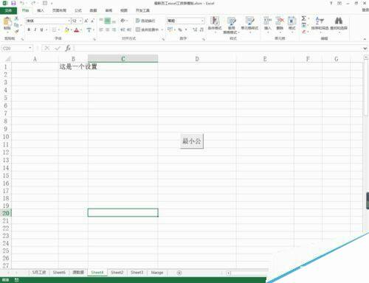Click the Orientation text rotation icon
Screen dimensions: 369x283
tap(123, 21)
